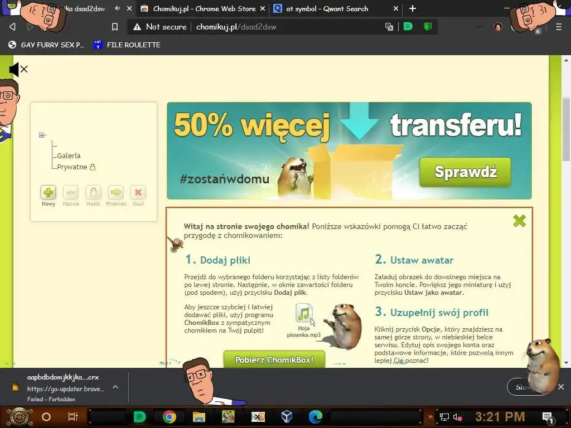Click the 3:21 PM clock
Screen dimensions: 571x428
click(500, 417)
